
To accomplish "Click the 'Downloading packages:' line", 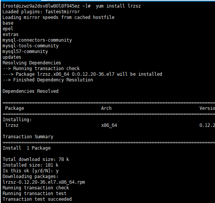I will click(30, 176).
